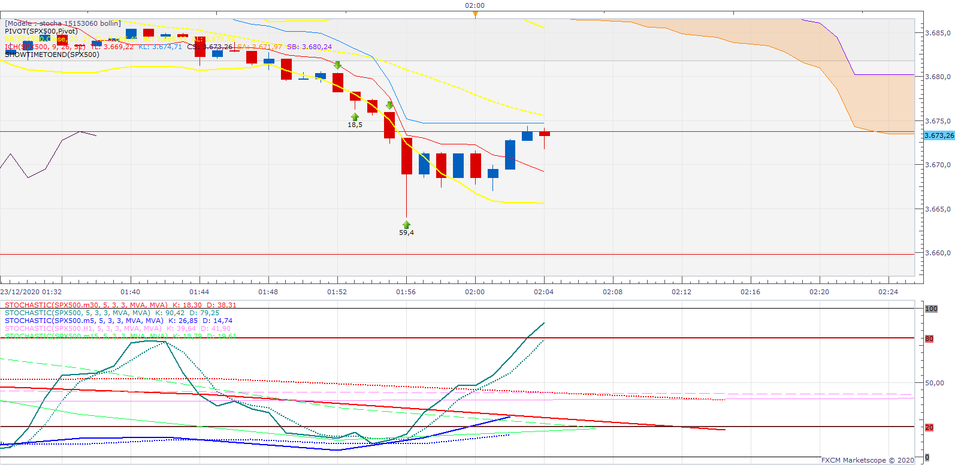Click the stochastic 100 level tag
Image resolution: width=958 pixels, height=465 pixels.
pyautogui.click(x=931, y=309)
